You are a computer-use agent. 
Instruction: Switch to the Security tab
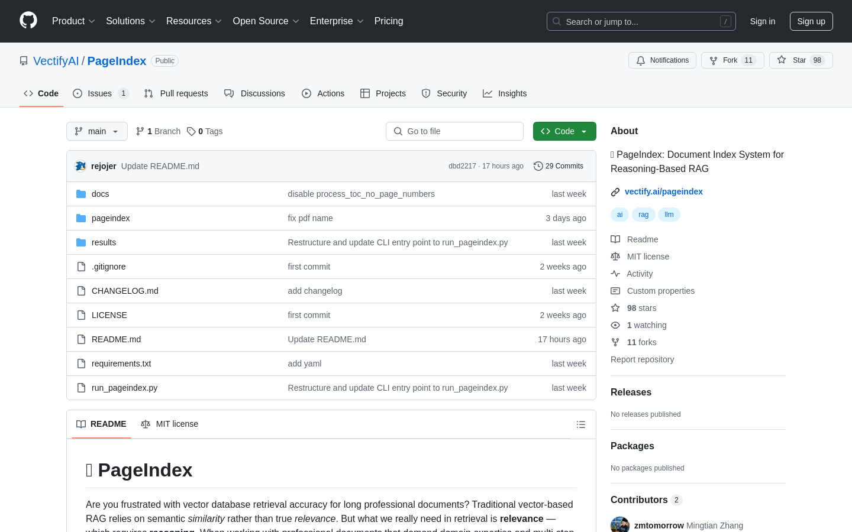pyautogui.click(x=444, y=93)
